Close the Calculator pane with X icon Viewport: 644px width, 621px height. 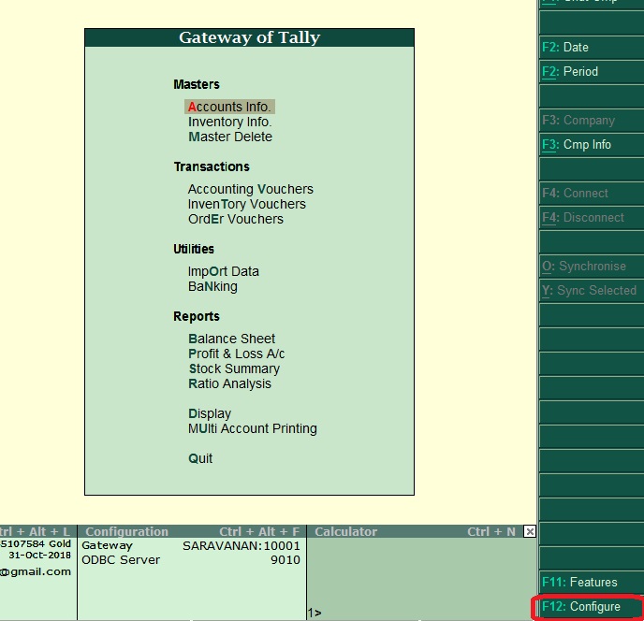coord(530,531)
